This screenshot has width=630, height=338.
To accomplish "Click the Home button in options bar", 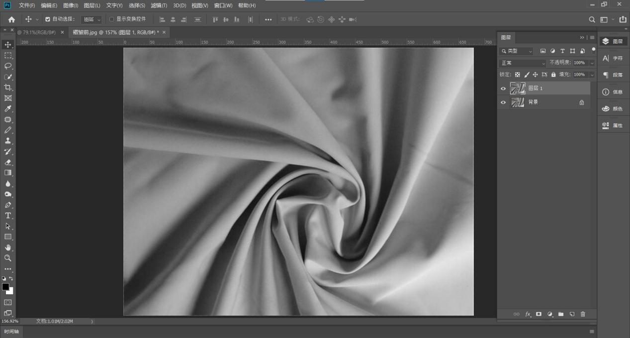I will [11, 19].
